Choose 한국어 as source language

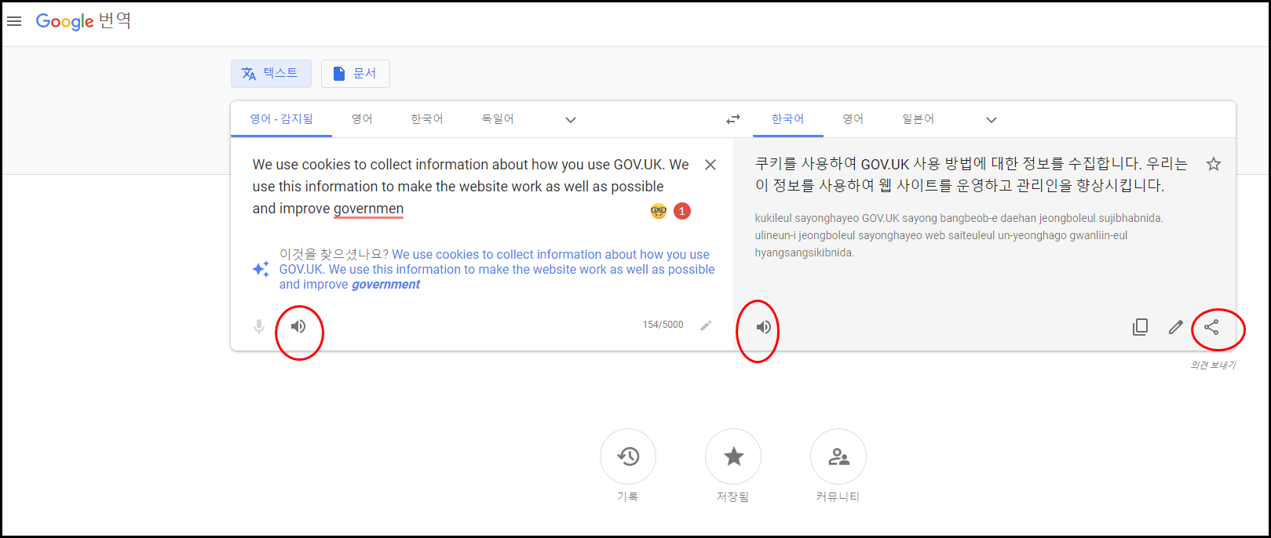[427, 119]
